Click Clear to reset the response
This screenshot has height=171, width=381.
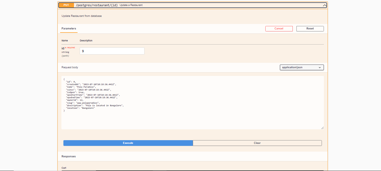(x=257, y=143)
